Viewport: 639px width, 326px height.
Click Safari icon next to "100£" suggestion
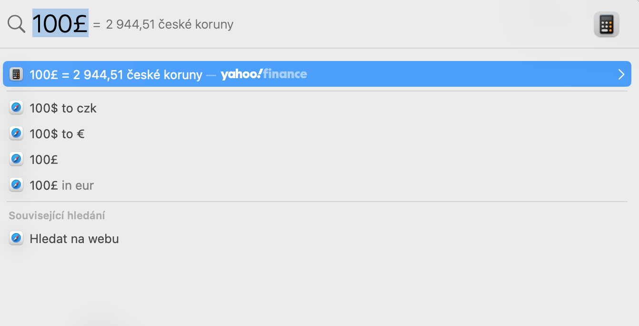point(16,159)
